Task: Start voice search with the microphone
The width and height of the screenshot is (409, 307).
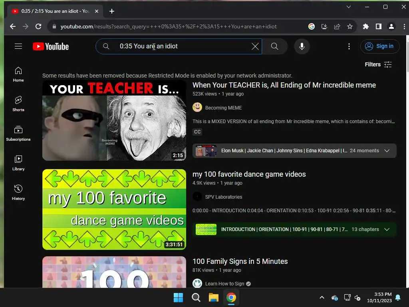Action: [x=302, y=46]
